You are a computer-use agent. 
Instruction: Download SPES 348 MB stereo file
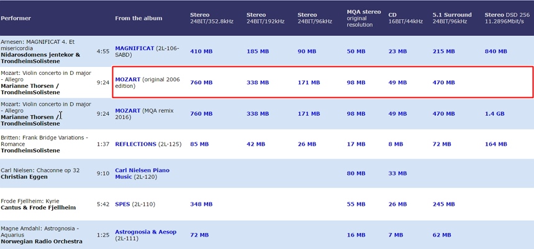pyautogui.click(x=201, y=204)
